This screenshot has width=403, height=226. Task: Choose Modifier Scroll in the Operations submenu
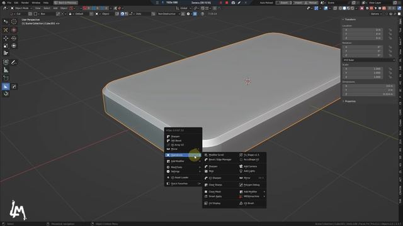[216, 155]
